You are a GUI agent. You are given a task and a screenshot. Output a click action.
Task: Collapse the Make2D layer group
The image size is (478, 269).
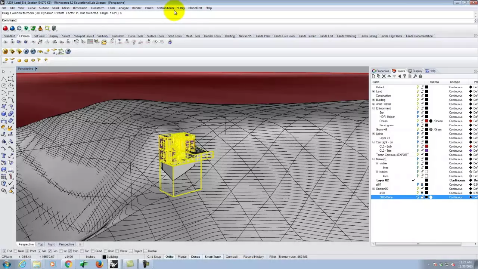coord(373,159)
